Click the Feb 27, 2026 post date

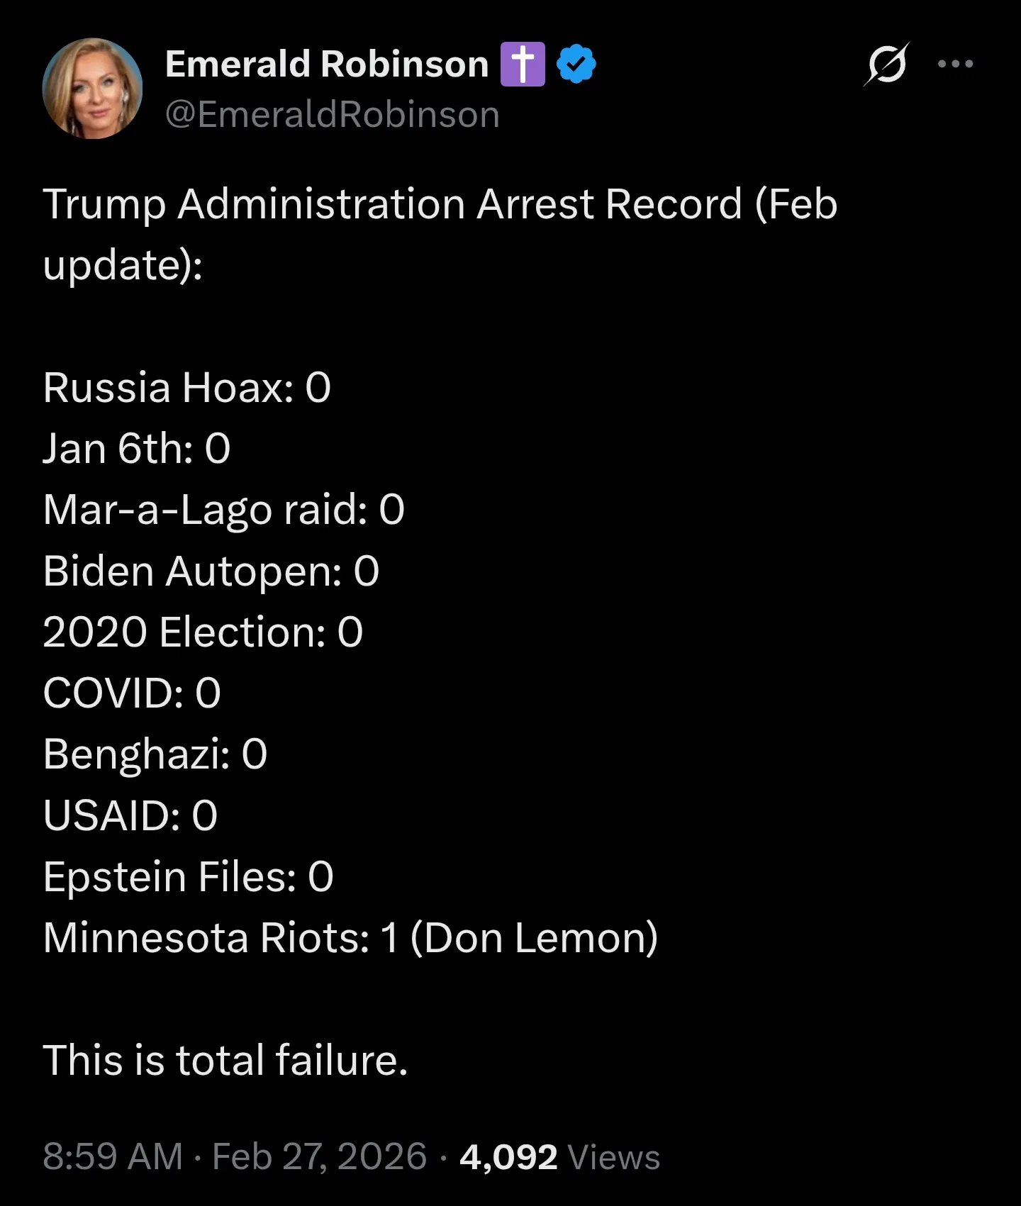(319, 1156)
